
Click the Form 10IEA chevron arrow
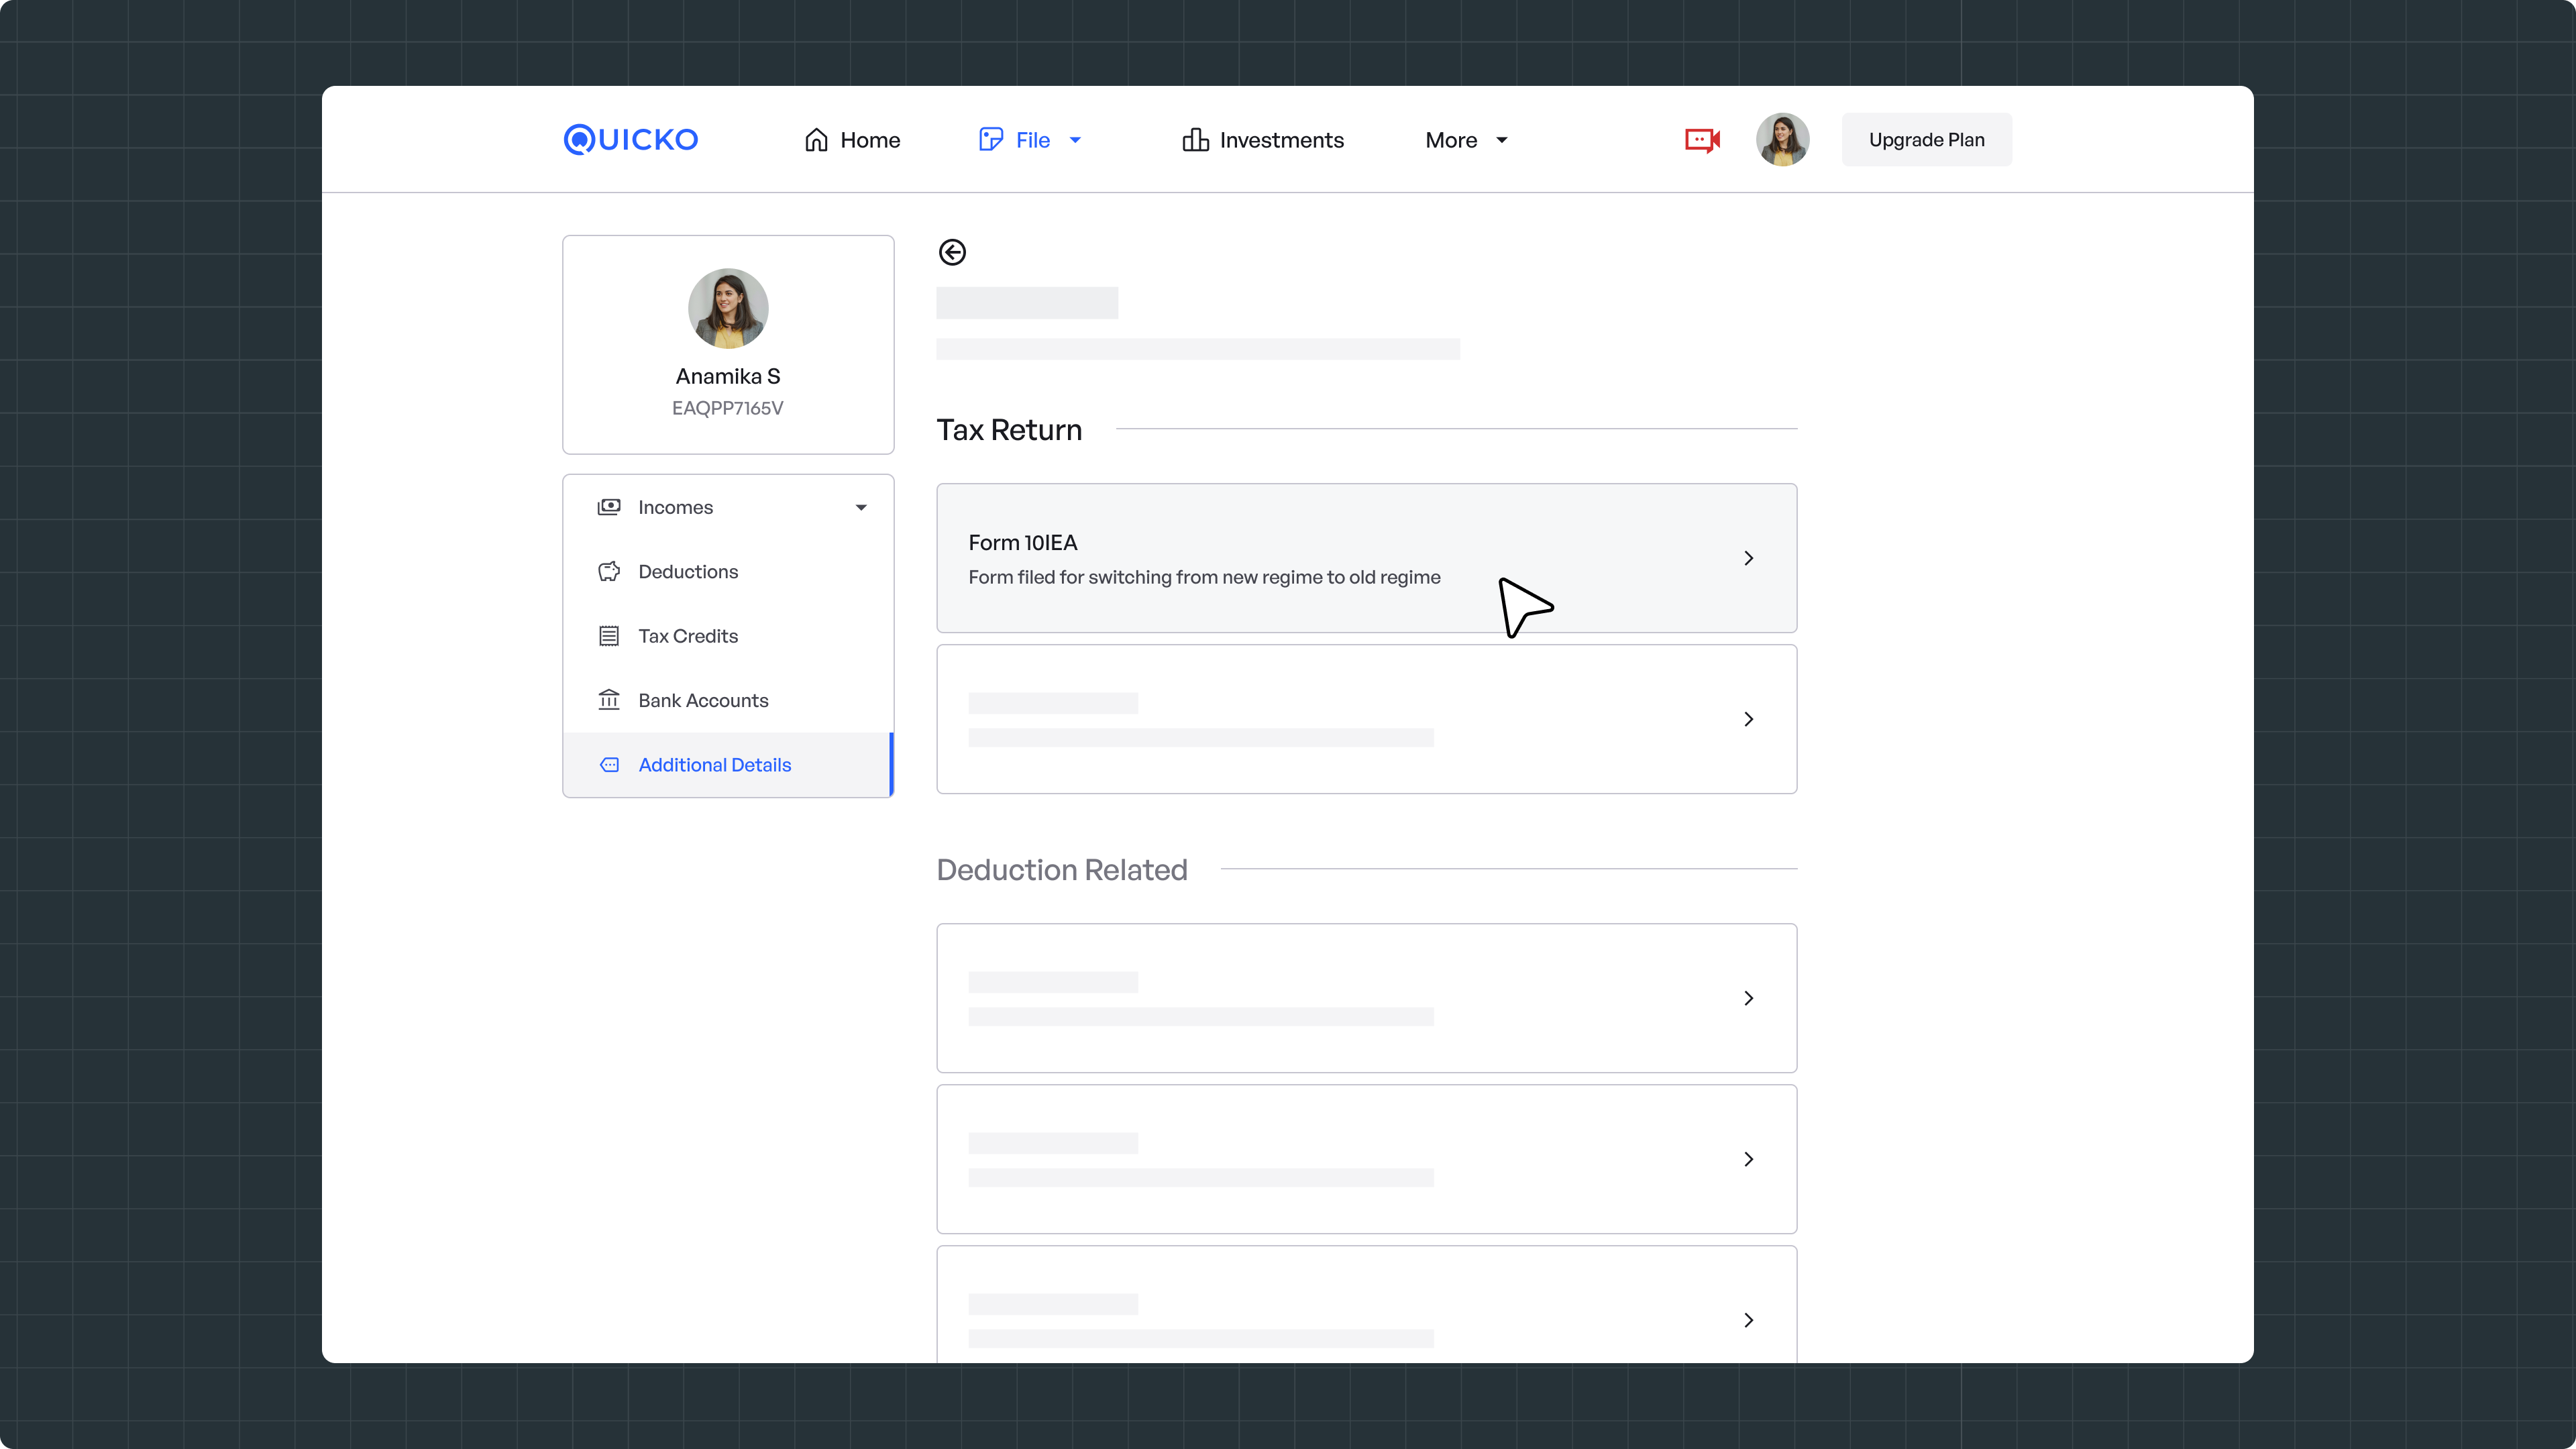1749,558
